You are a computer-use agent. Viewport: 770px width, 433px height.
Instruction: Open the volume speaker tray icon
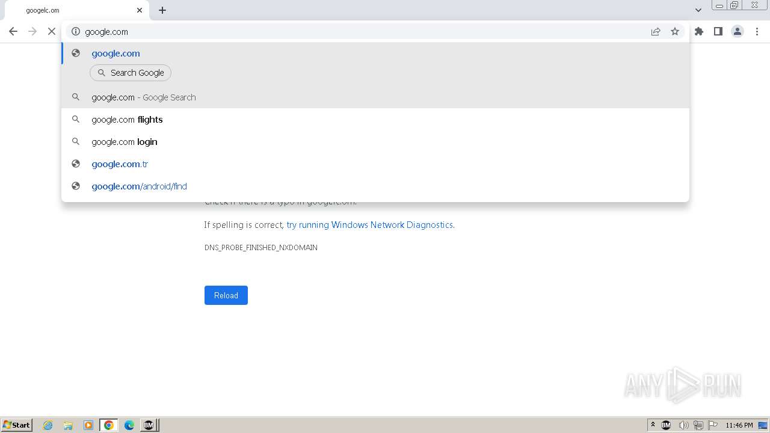[x=683, y=425]
